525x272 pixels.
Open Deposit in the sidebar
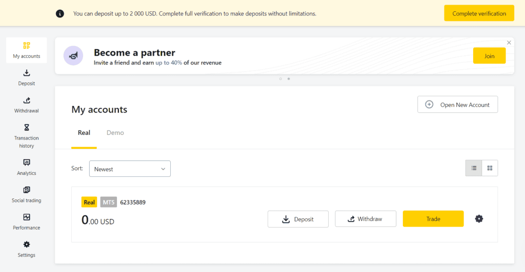tap(27, 77)
